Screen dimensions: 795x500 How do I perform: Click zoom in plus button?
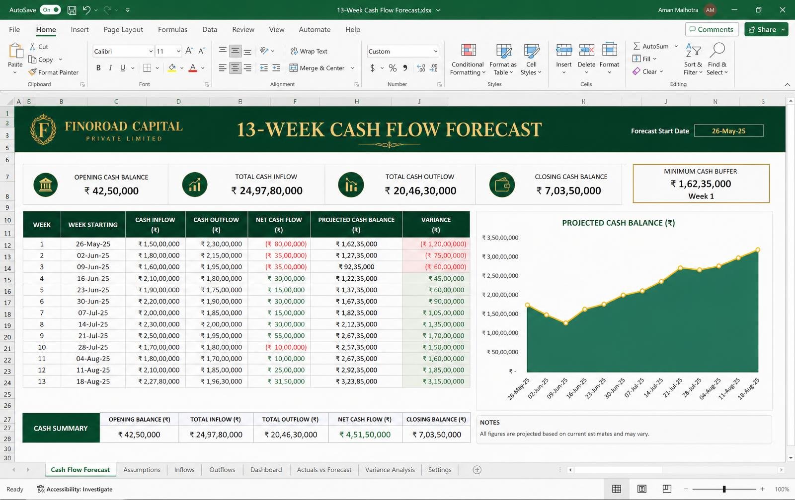tap(762, 489)
